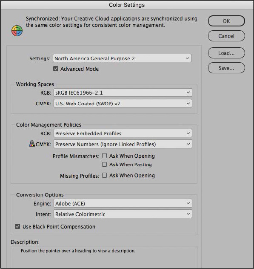
Task: Click the Save... button
Action: tap(226, 68)
